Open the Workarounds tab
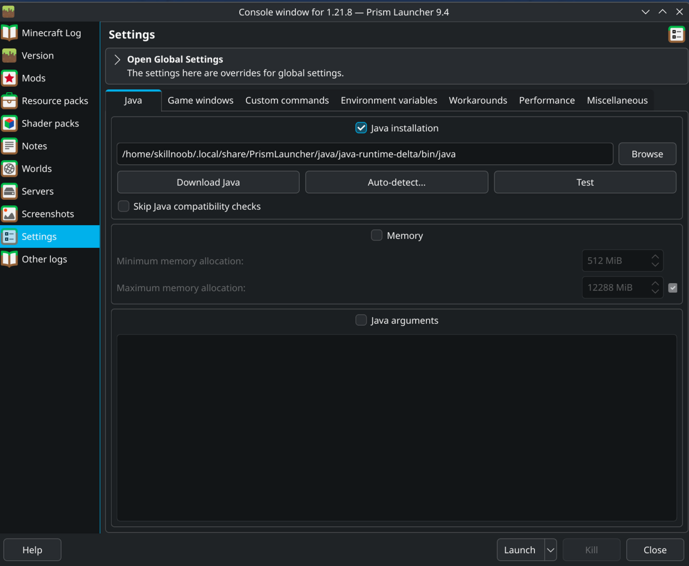The image size is (689, 566). click(x=478, y=100)
